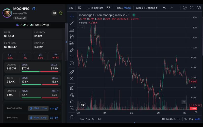Click the PumpSwap pool label

(x=40, y=25)
